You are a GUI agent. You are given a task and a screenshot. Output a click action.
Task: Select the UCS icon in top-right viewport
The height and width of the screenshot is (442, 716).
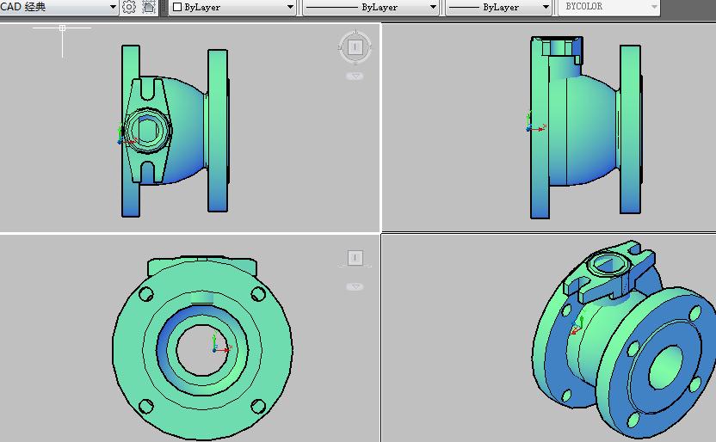pyautogui.click(x=534, y=123)
